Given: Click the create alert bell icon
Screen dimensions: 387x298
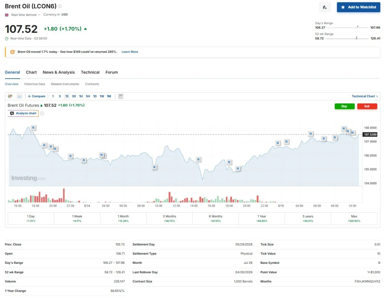Looking at the screenshot, I should (325, 7).
